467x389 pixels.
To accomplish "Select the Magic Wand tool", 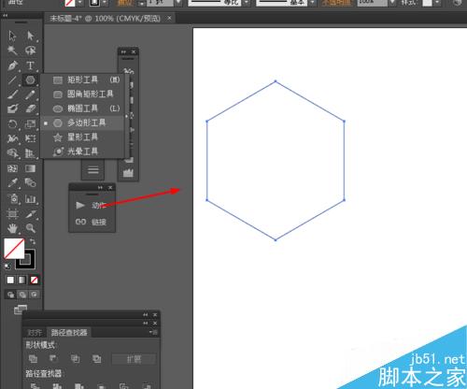I will click(x=12, y=50).
